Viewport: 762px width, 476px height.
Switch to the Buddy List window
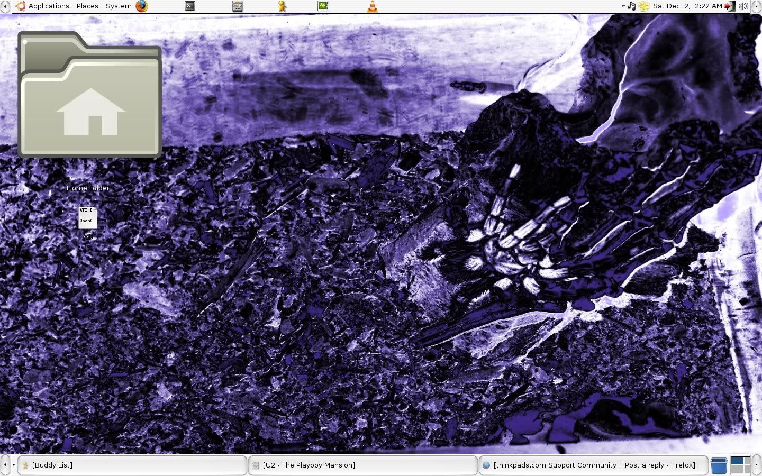tap(132, 465)
